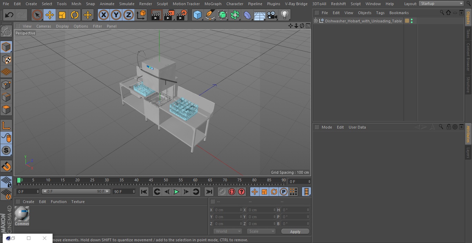This screenshot has width=472, height=243.
Task: Click the timeline frame 45 marker
Action: coord(151,180)
